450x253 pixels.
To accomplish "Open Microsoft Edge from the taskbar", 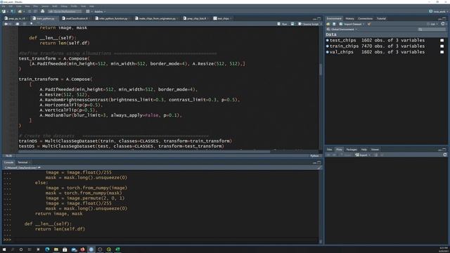I will tap(47, 249).
